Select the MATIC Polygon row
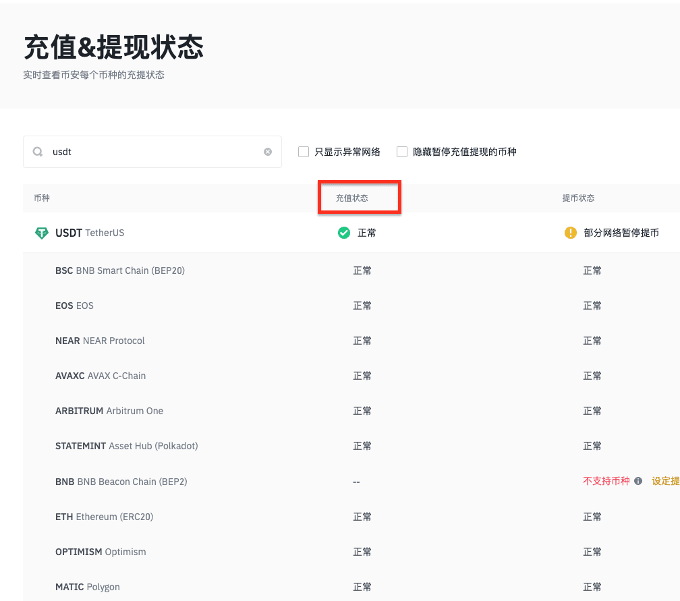The image size is (680, 601). pos(351,587)
